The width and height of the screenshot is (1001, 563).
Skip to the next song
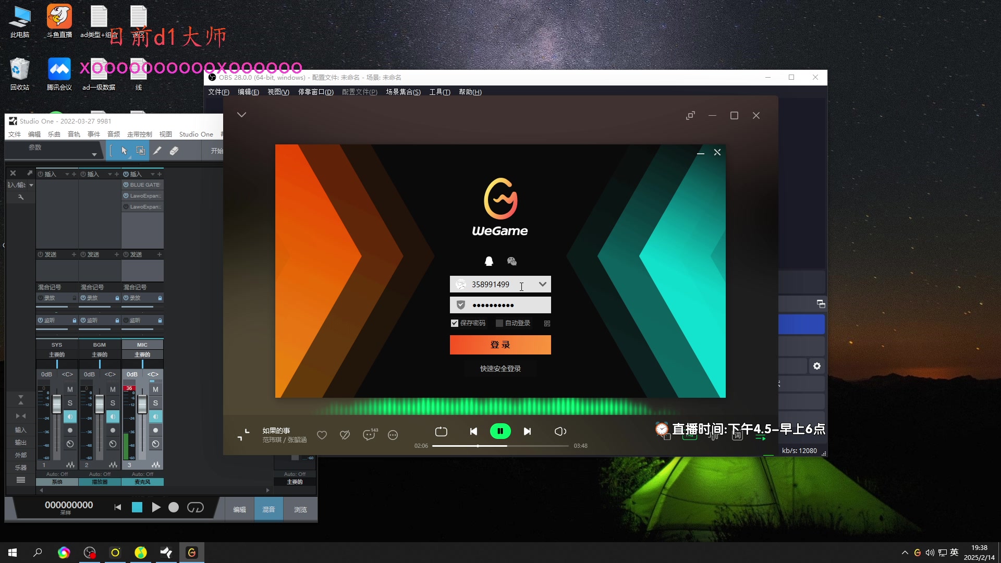pyautogui.click(x=527, y=432)
